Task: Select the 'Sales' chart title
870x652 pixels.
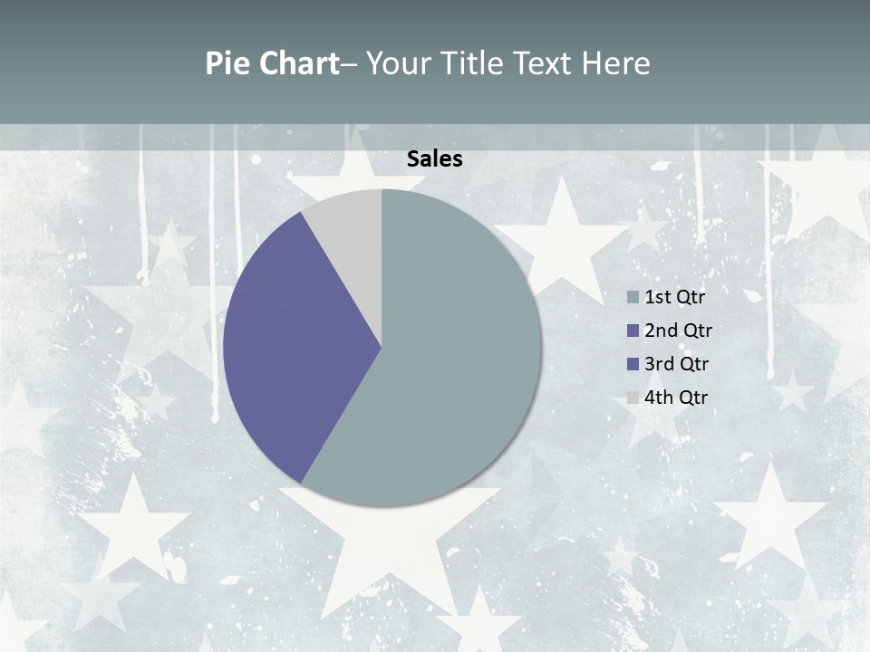Action: (x=434, y=159)
